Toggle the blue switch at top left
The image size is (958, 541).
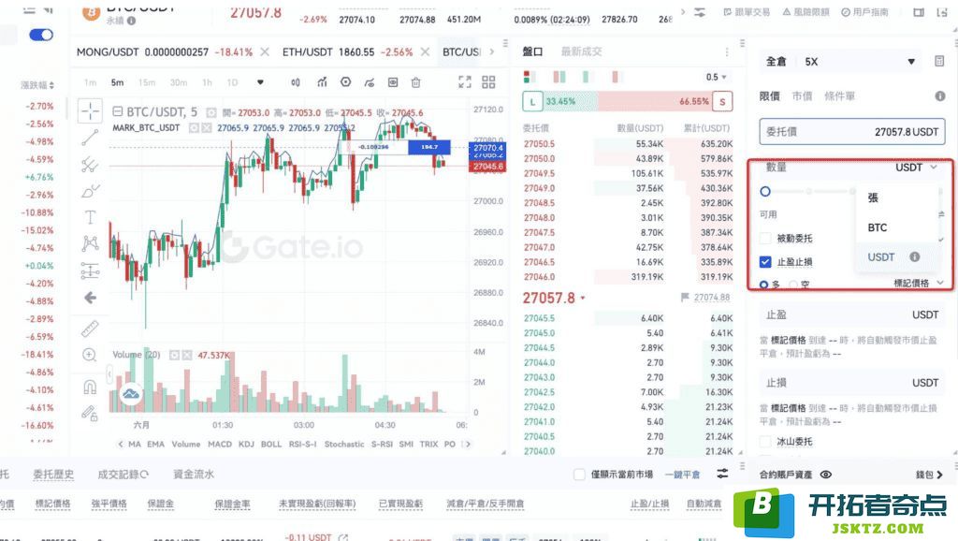coord(41,35)
